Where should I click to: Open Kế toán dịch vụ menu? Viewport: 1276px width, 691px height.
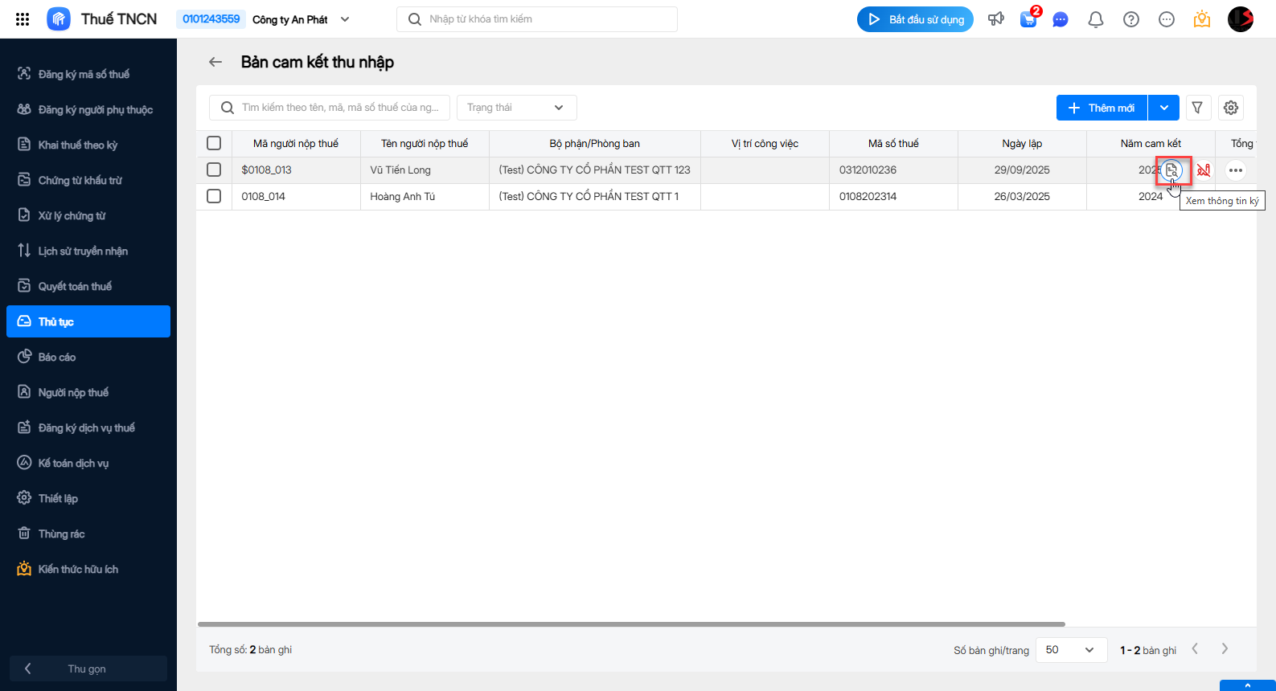(x=88, y=463)
